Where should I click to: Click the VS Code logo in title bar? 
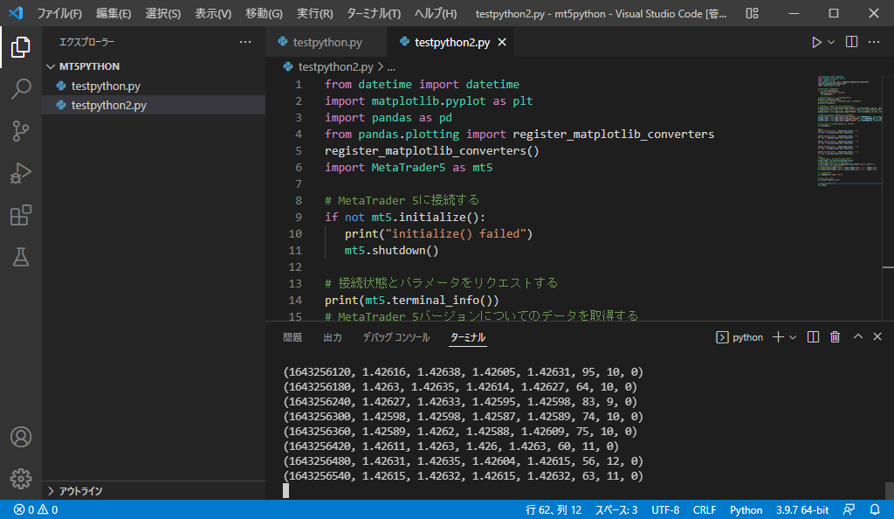click(16, 12)
